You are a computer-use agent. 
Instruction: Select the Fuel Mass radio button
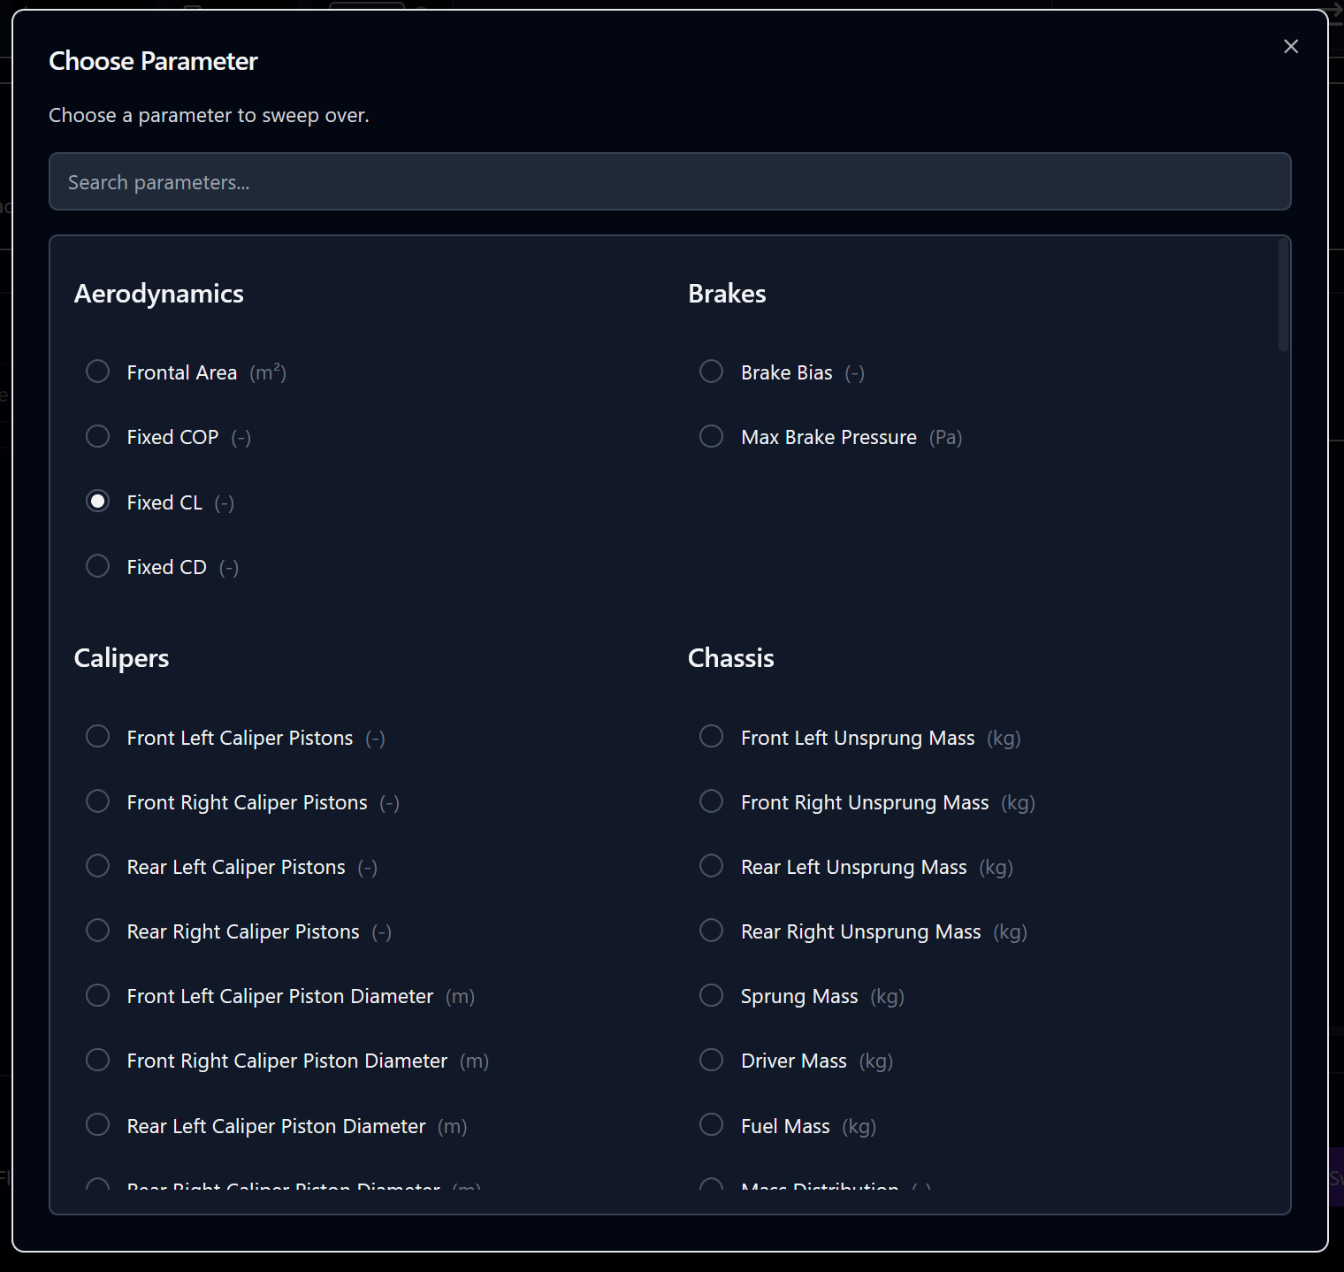[712, 1125]
